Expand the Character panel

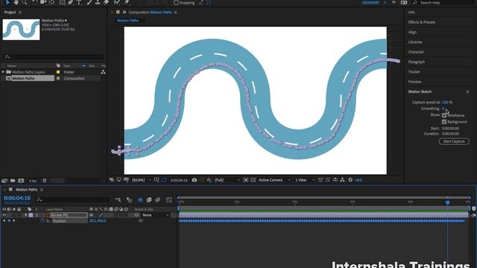(x=416, y=52)
